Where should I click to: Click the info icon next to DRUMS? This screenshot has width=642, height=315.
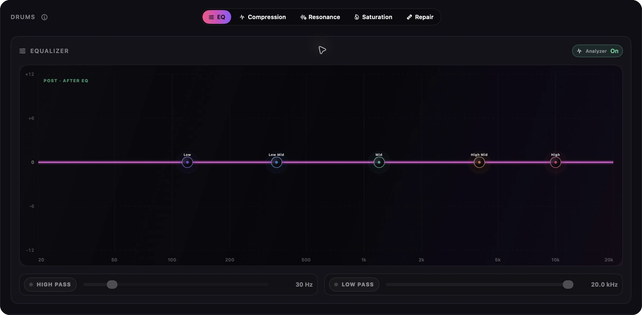(x=44, y=17)
